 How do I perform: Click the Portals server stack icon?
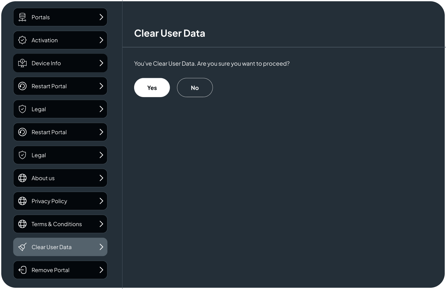[x=22, y=17]
